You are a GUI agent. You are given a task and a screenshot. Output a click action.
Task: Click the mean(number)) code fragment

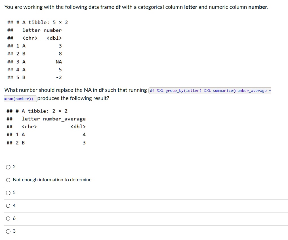click(x=19, y=99)
